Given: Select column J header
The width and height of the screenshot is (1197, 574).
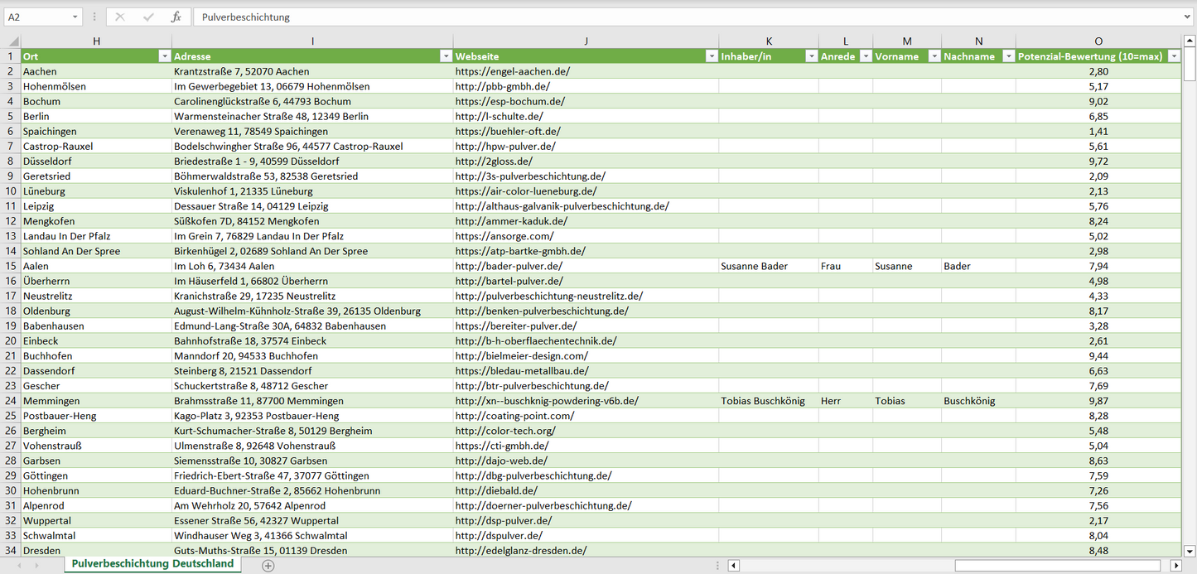Looking at the screenshot, I should (x=586, y=41).
